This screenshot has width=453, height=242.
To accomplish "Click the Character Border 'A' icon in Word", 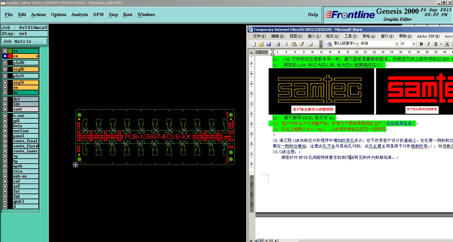I will (447, 44).
